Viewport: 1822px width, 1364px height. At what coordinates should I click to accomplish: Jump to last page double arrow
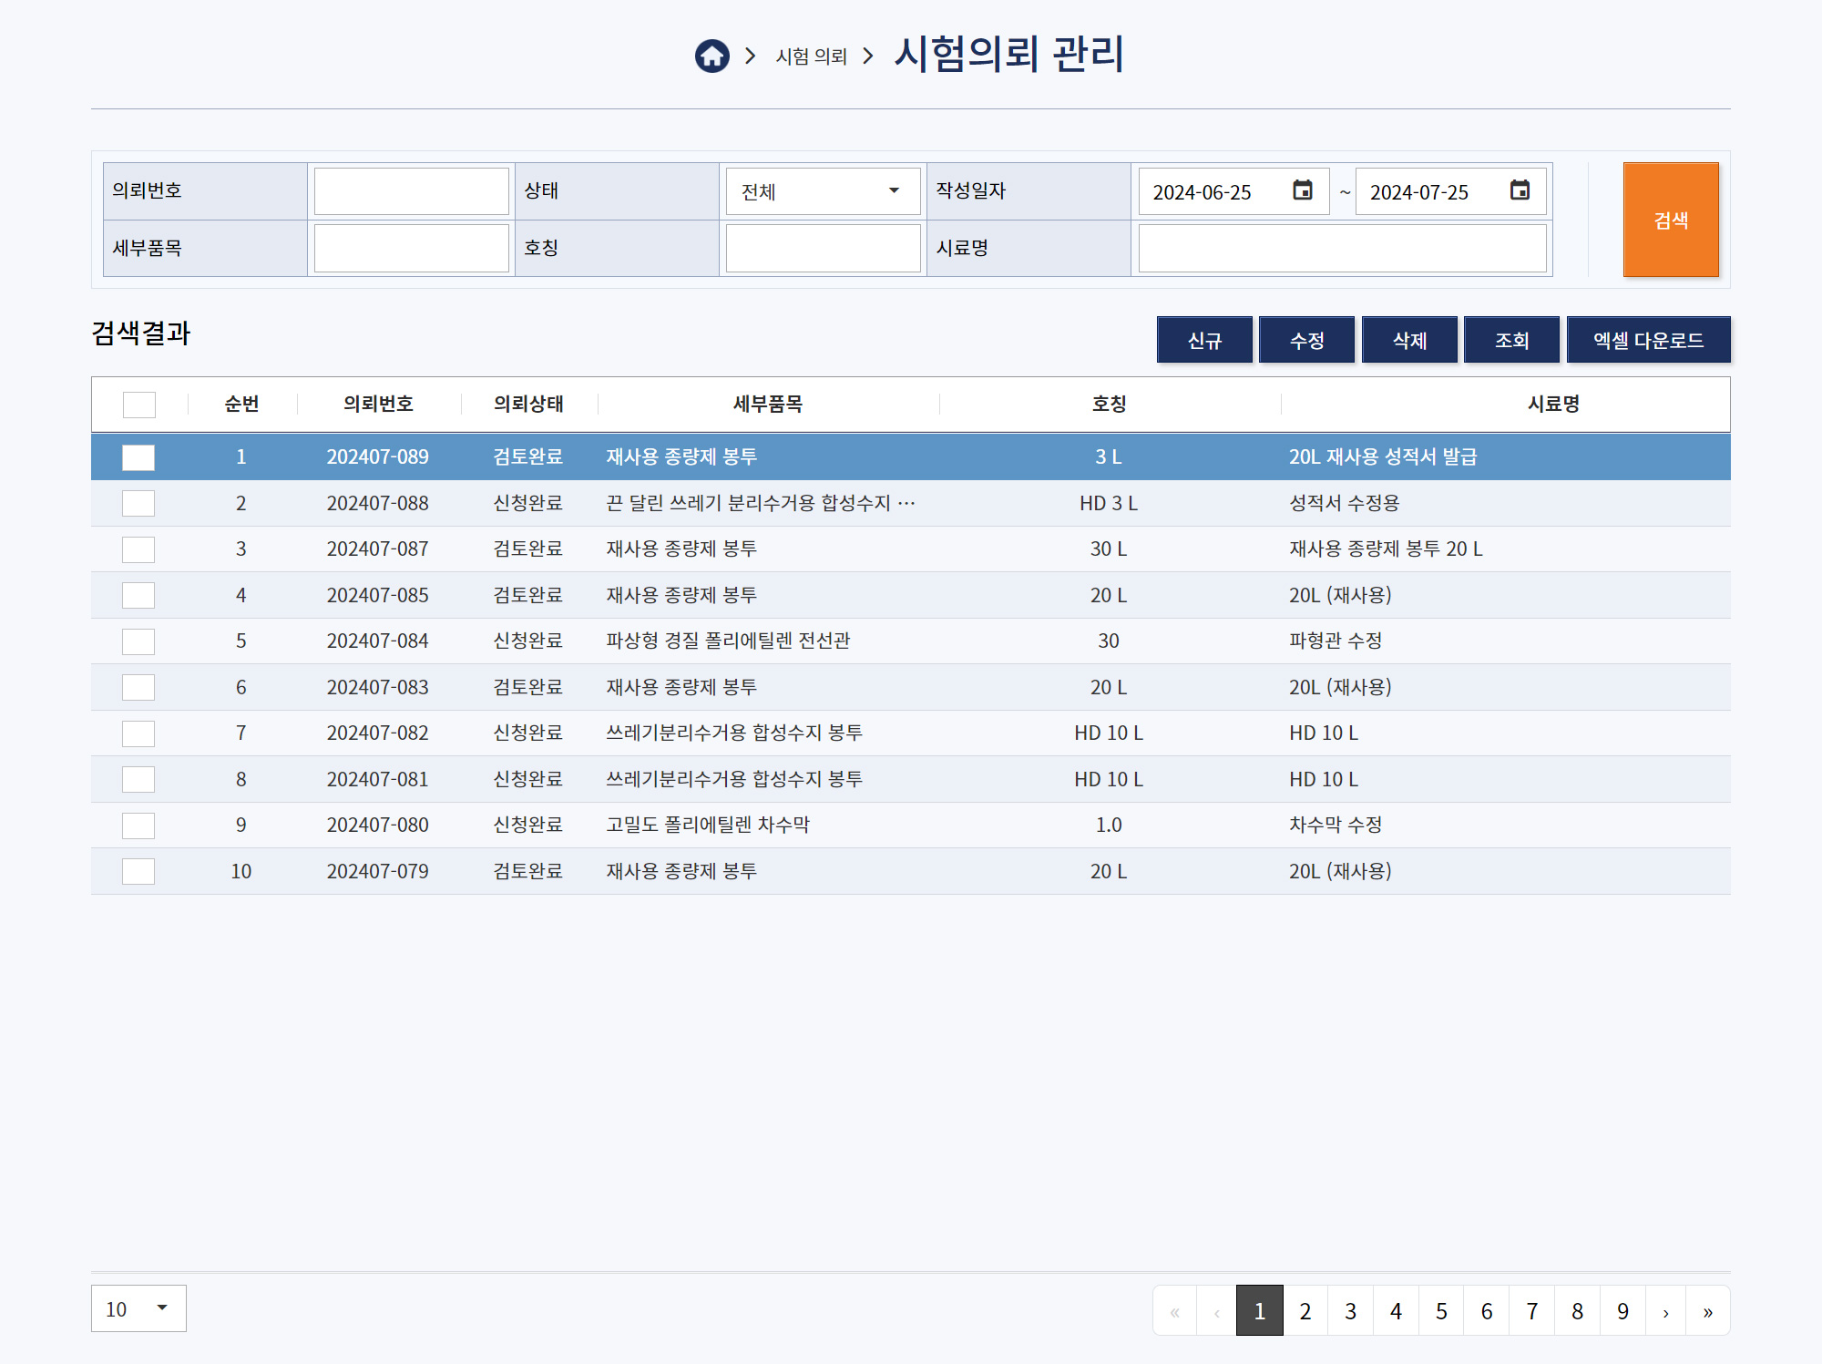click(x=1707, y=1311)
